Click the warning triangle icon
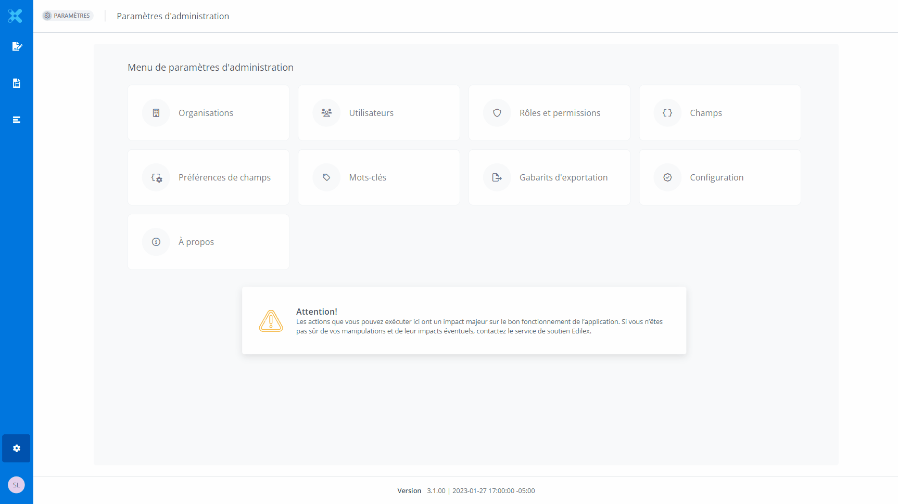Image resolution: width=898 pixels, height=504 pixels. pyautogui.click(x=271, y=321)
